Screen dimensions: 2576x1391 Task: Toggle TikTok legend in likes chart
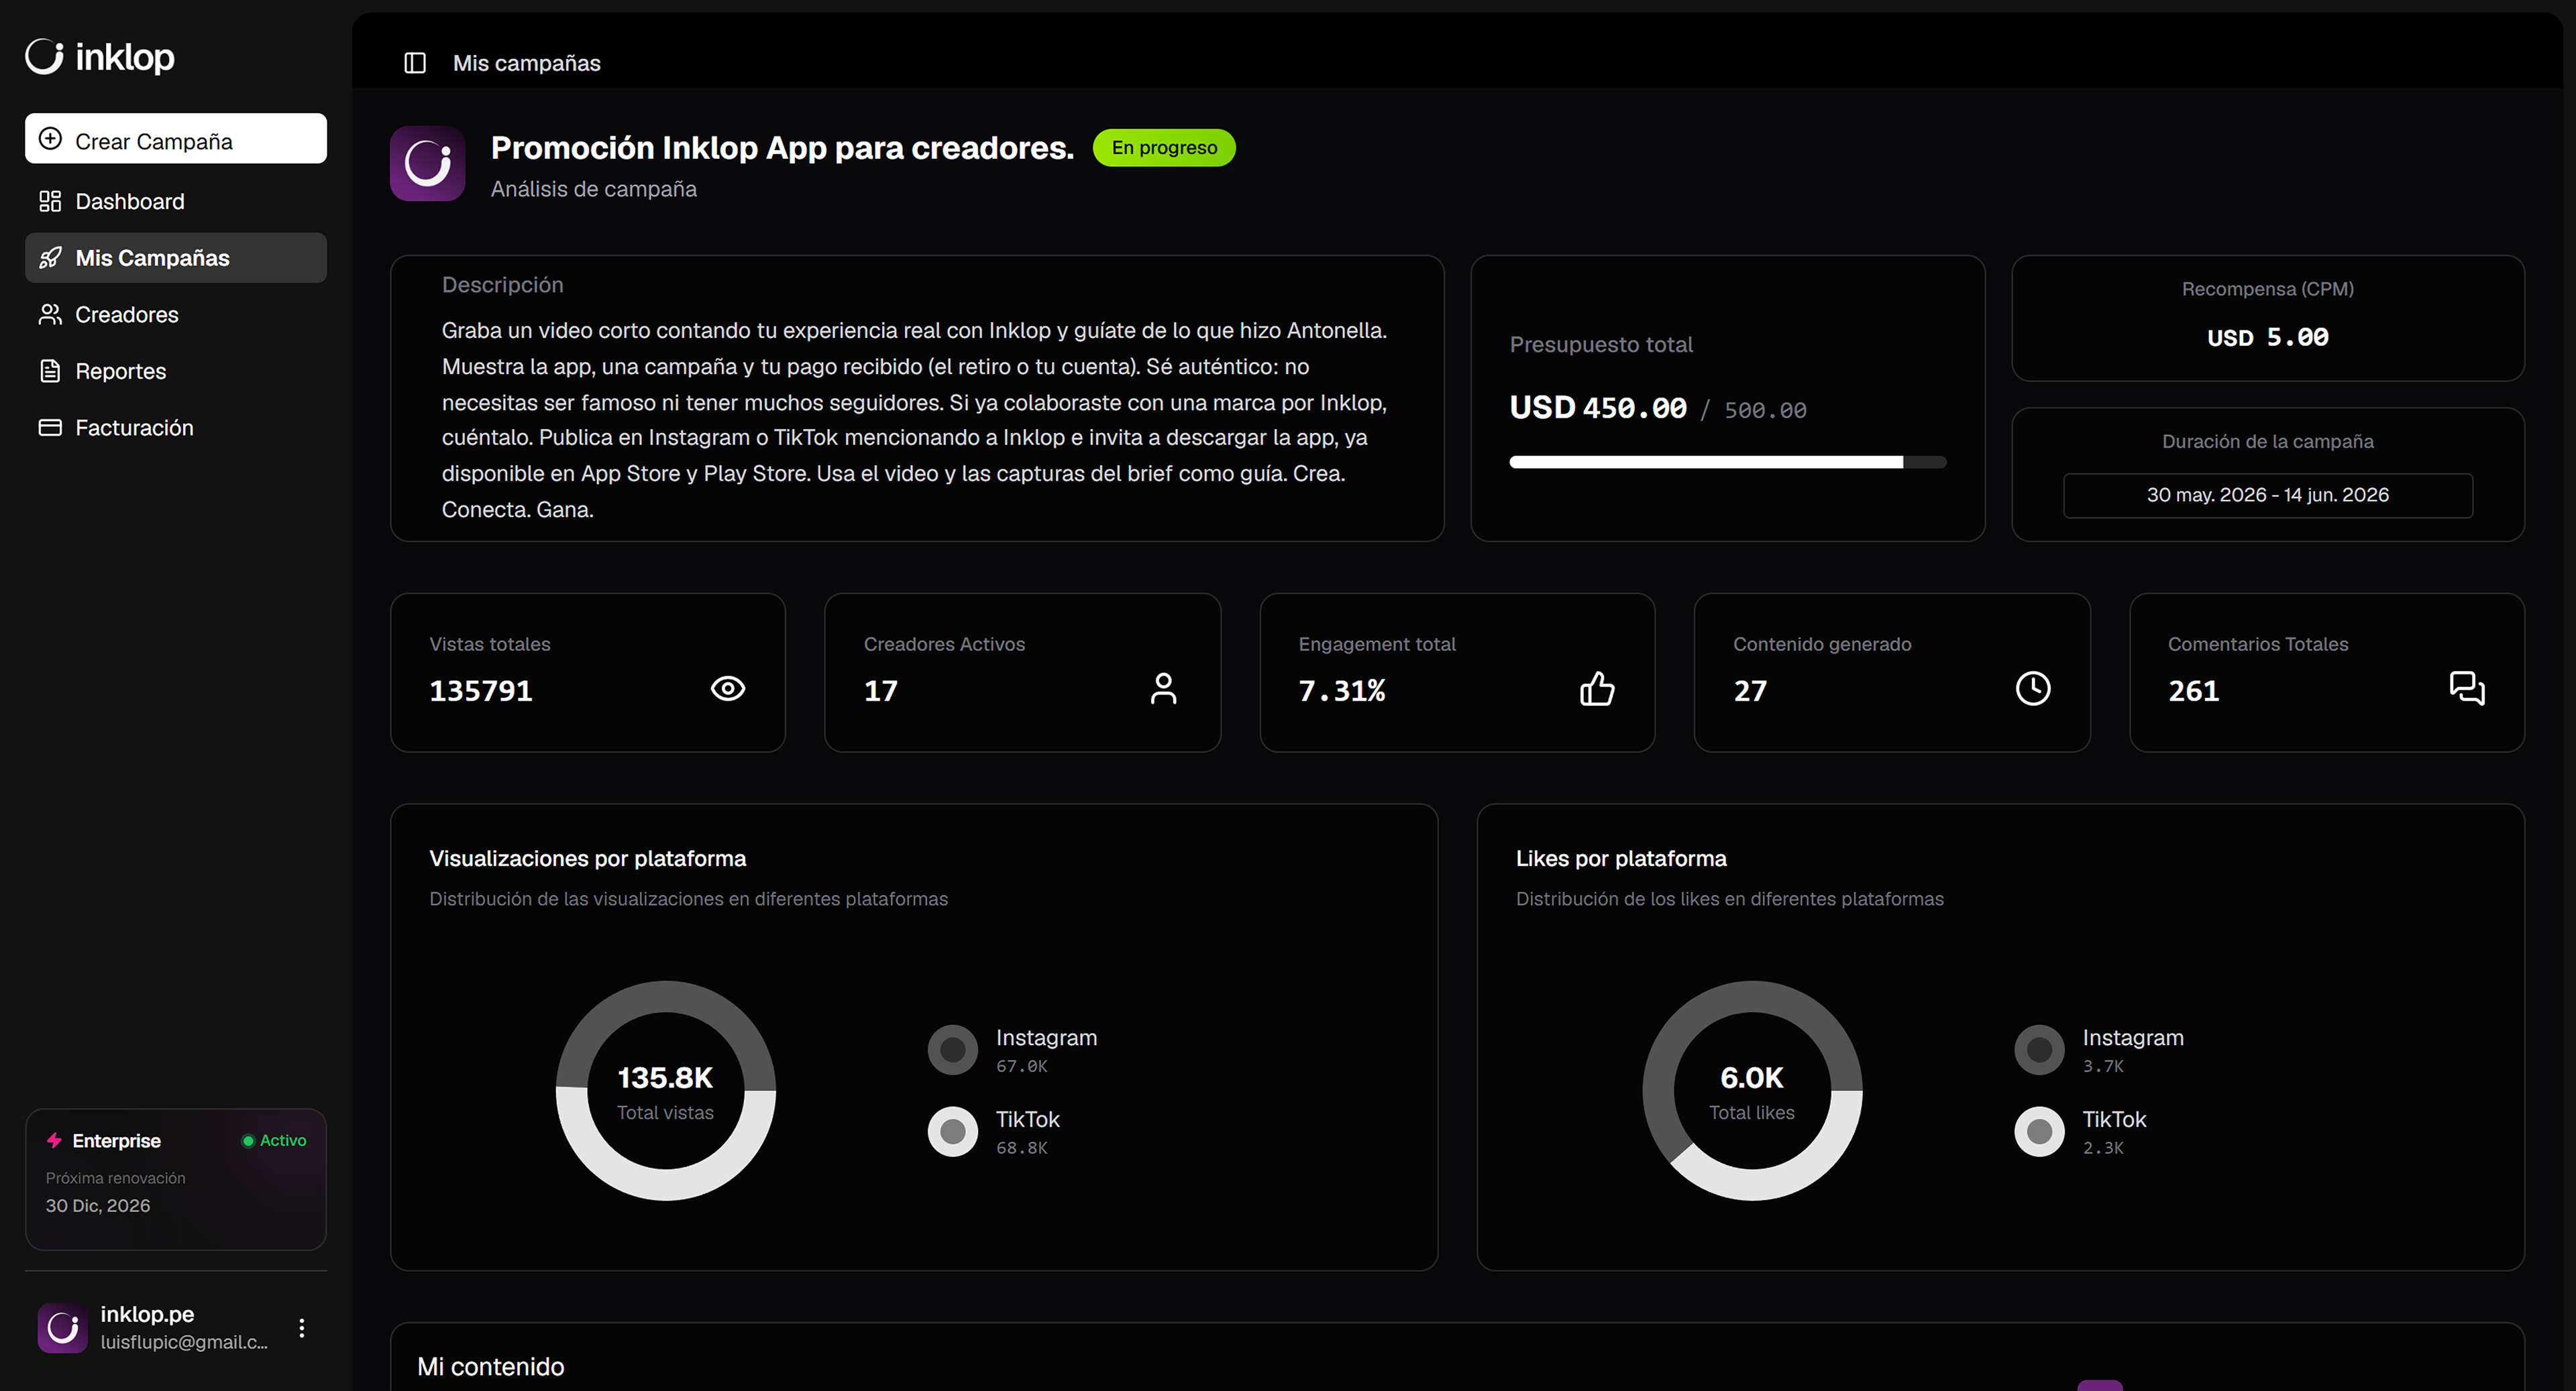coord(2080,1131)
